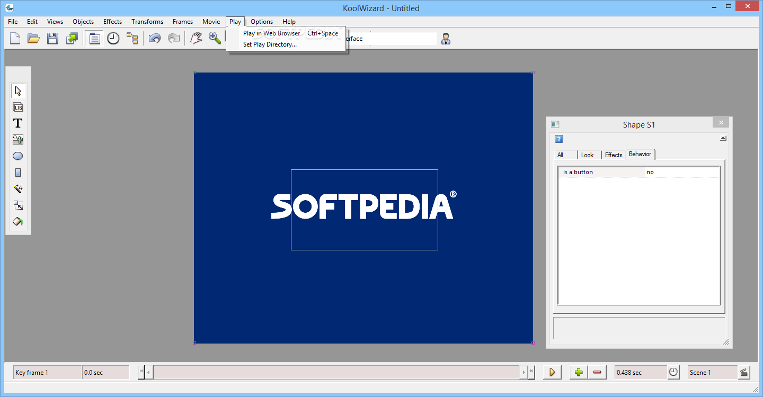763x397 pixels.
Task: Switch to the Effects tab in Shape S1
Action: (614, 155)
